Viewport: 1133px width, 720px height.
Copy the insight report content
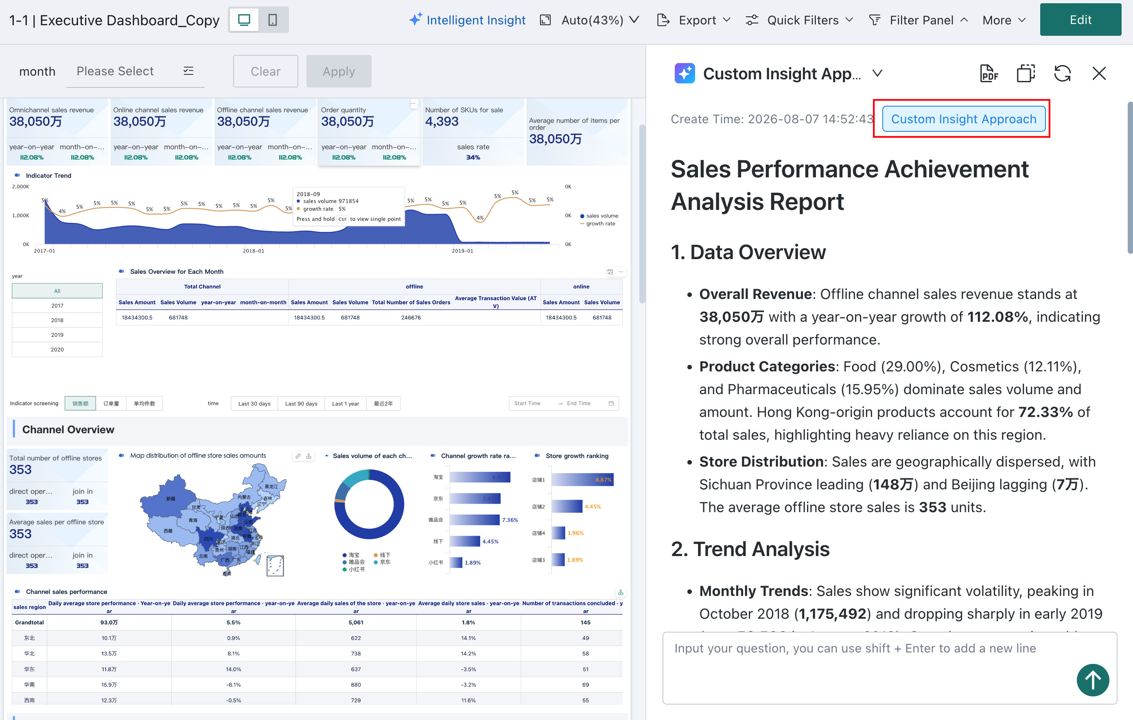click(1026, 73)
